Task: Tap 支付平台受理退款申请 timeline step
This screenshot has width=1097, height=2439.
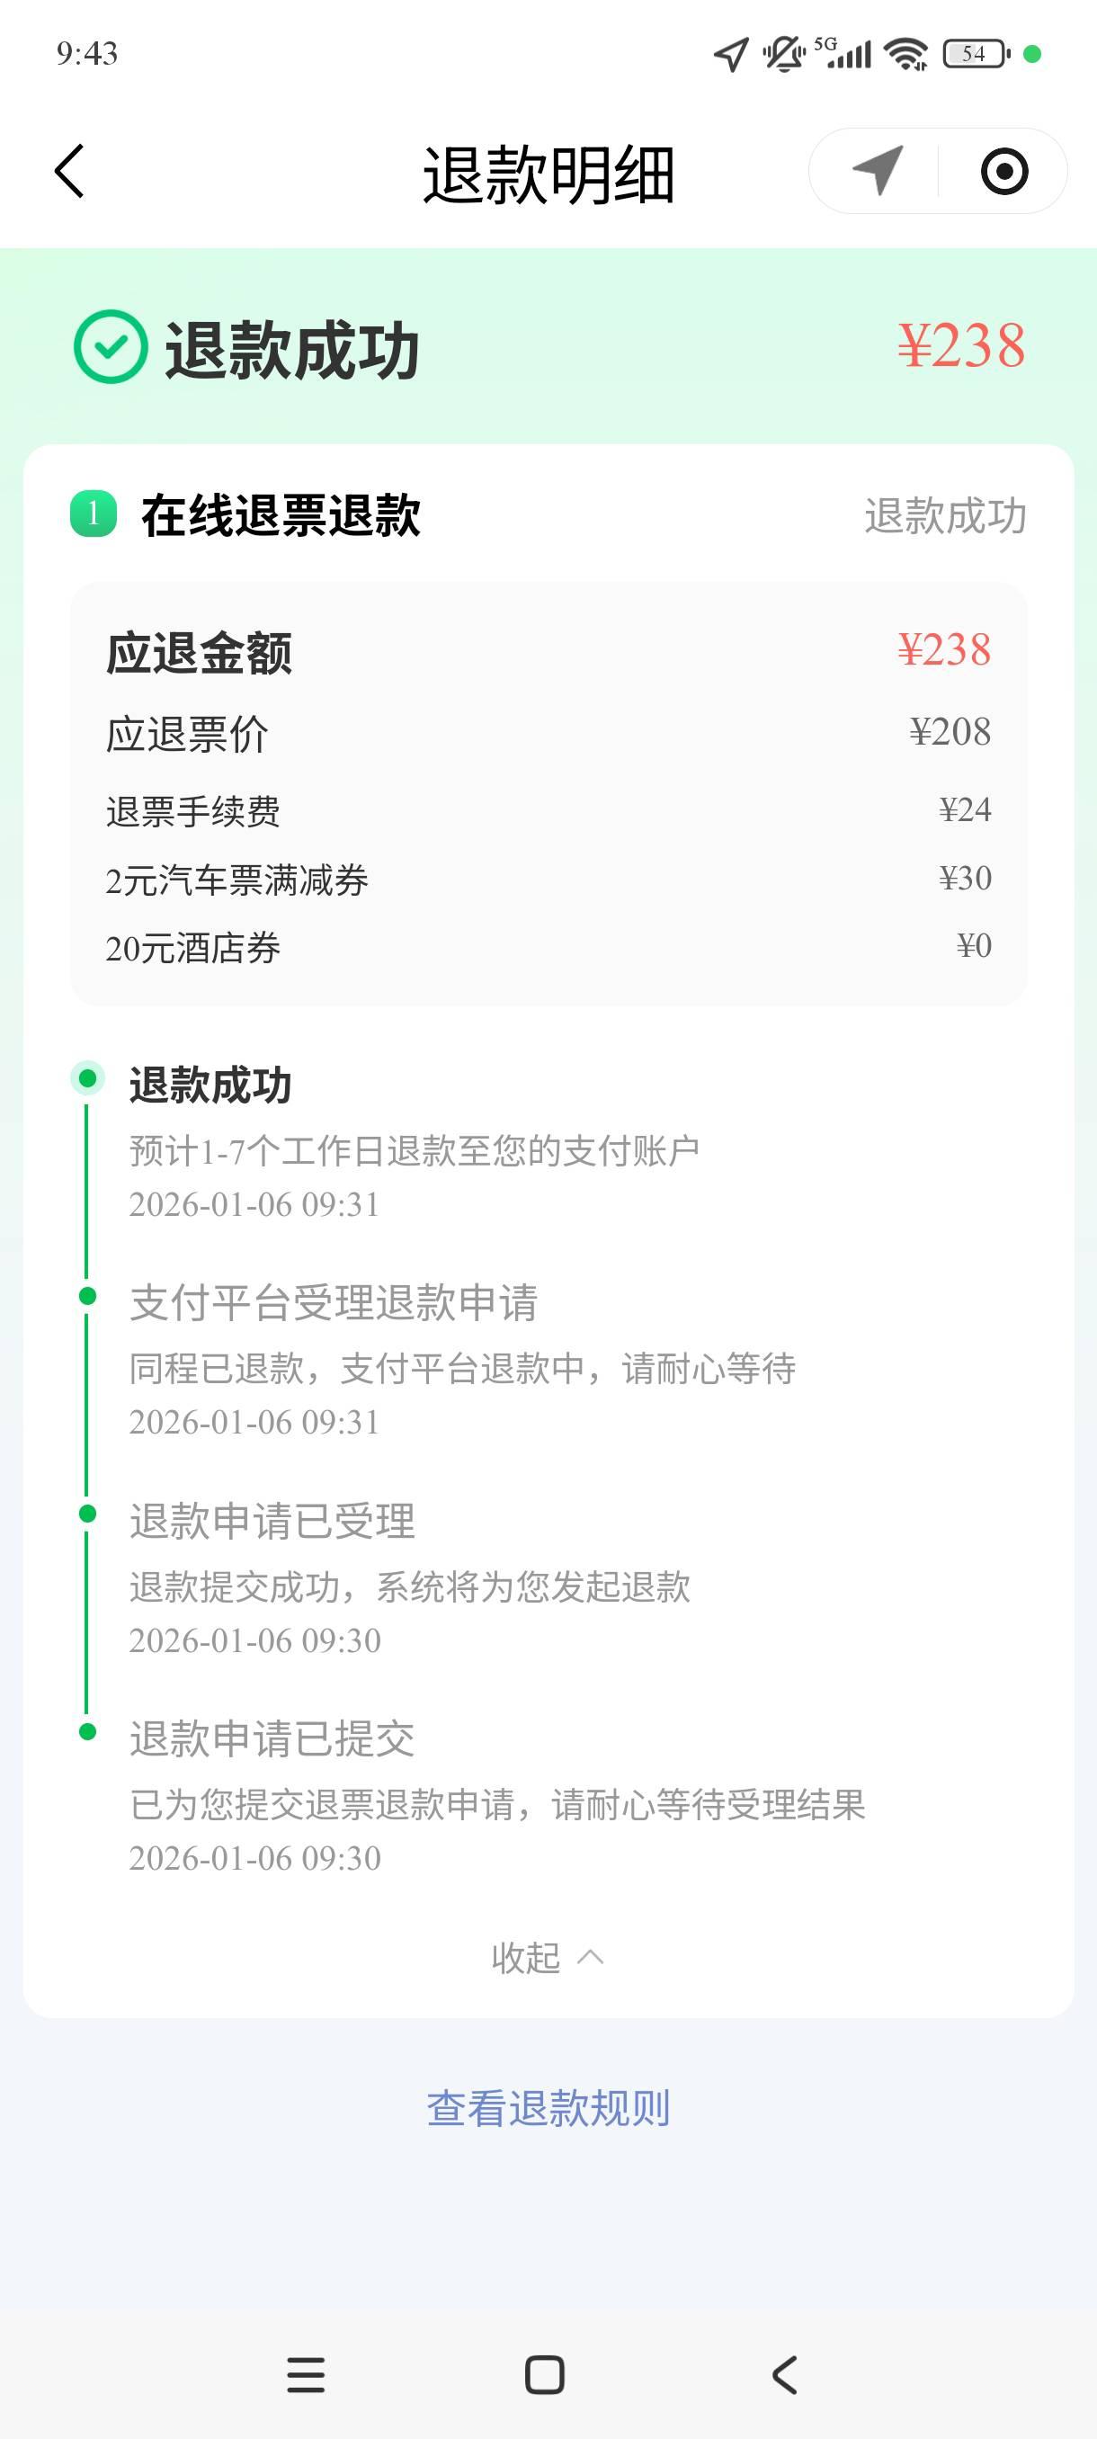Action: click(x=334, y=1303)
